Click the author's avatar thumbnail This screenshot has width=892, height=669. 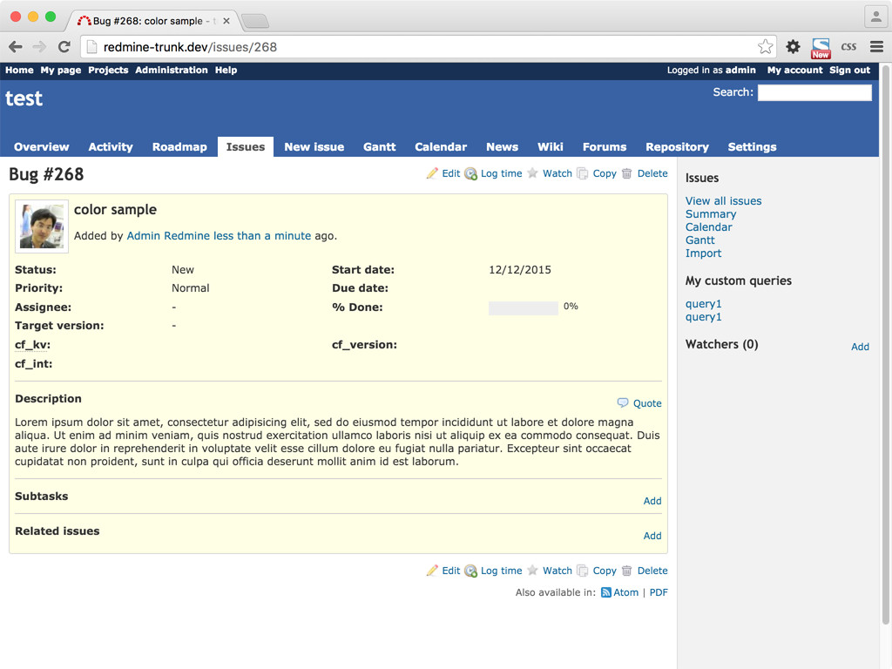[42, 227]
